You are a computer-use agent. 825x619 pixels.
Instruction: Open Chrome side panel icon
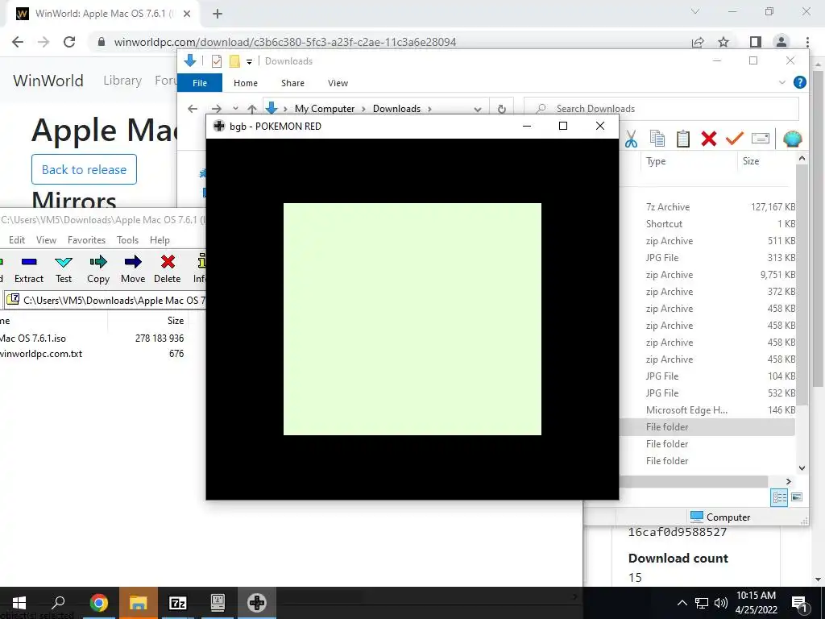click(x=755, y=42)
